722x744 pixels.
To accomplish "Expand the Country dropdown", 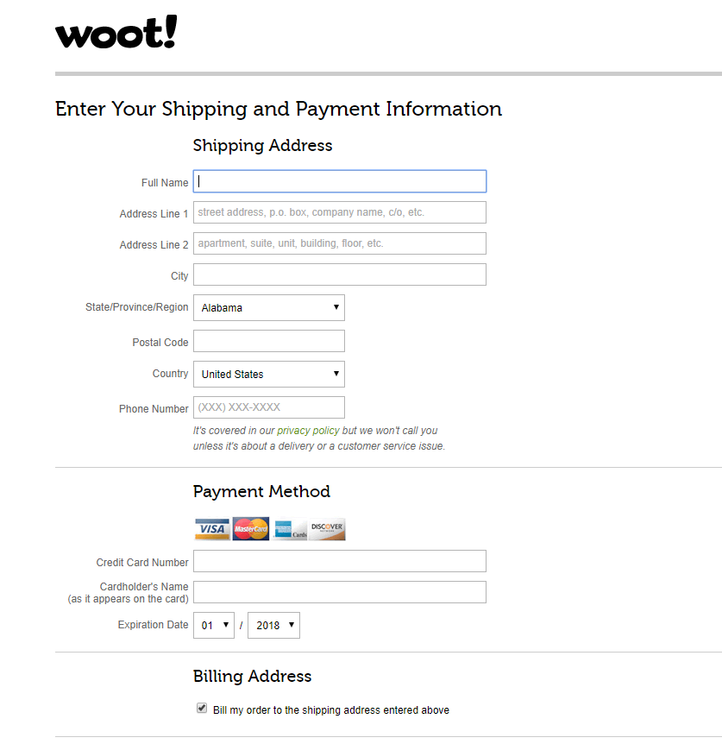I will click(268, 375).
